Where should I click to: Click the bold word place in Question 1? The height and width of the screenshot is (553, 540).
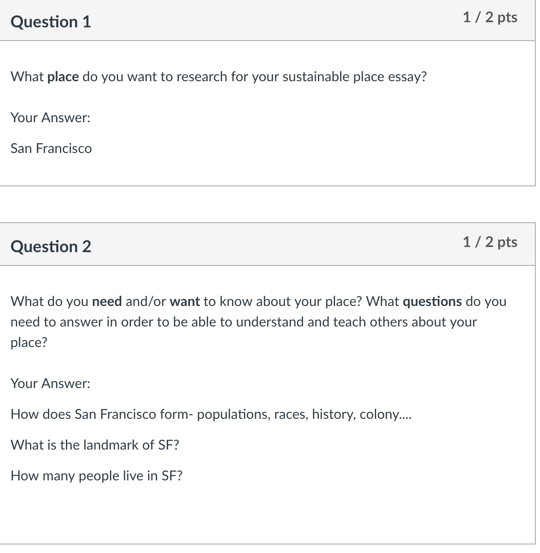point(63,77)
